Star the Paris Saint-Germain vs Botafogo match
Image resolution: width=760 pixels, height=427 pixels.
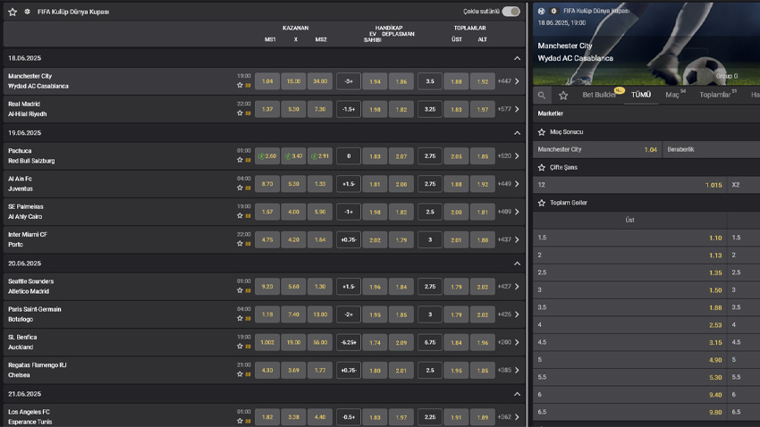click(x=240, y=318)
